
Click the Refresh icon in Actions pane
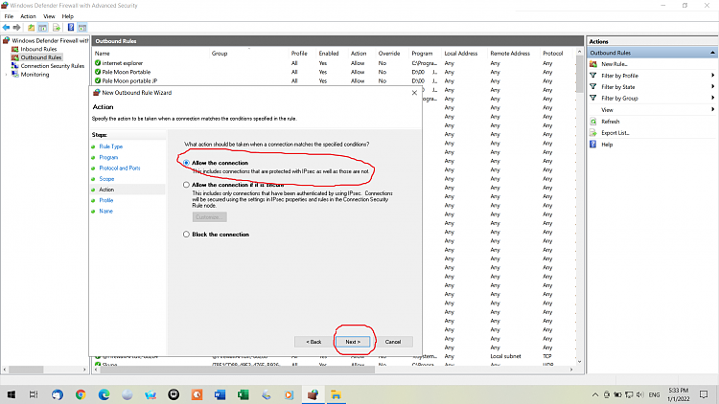point(592,122)
